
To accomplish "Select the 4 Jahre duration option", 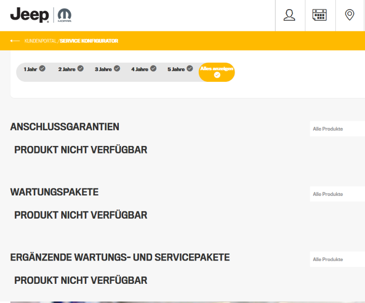I will [x=144, y=69].
